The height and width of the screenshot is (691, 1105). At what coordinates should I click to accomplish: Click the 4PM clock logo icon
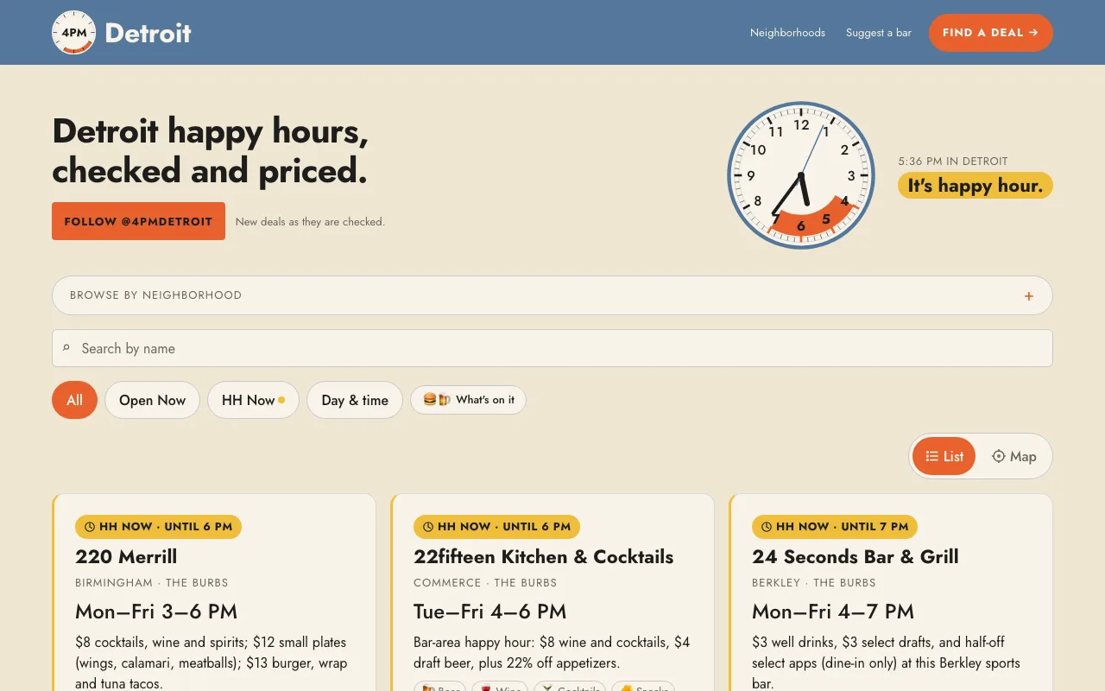(x=73, y=33)
